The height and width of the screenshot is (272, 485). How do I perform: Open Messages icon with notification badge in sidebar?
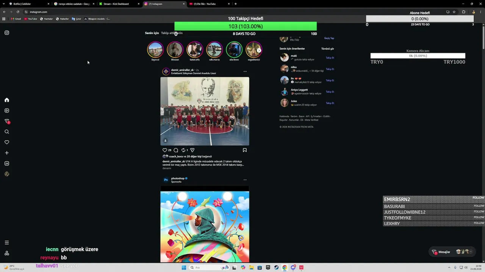coord(7,121)
